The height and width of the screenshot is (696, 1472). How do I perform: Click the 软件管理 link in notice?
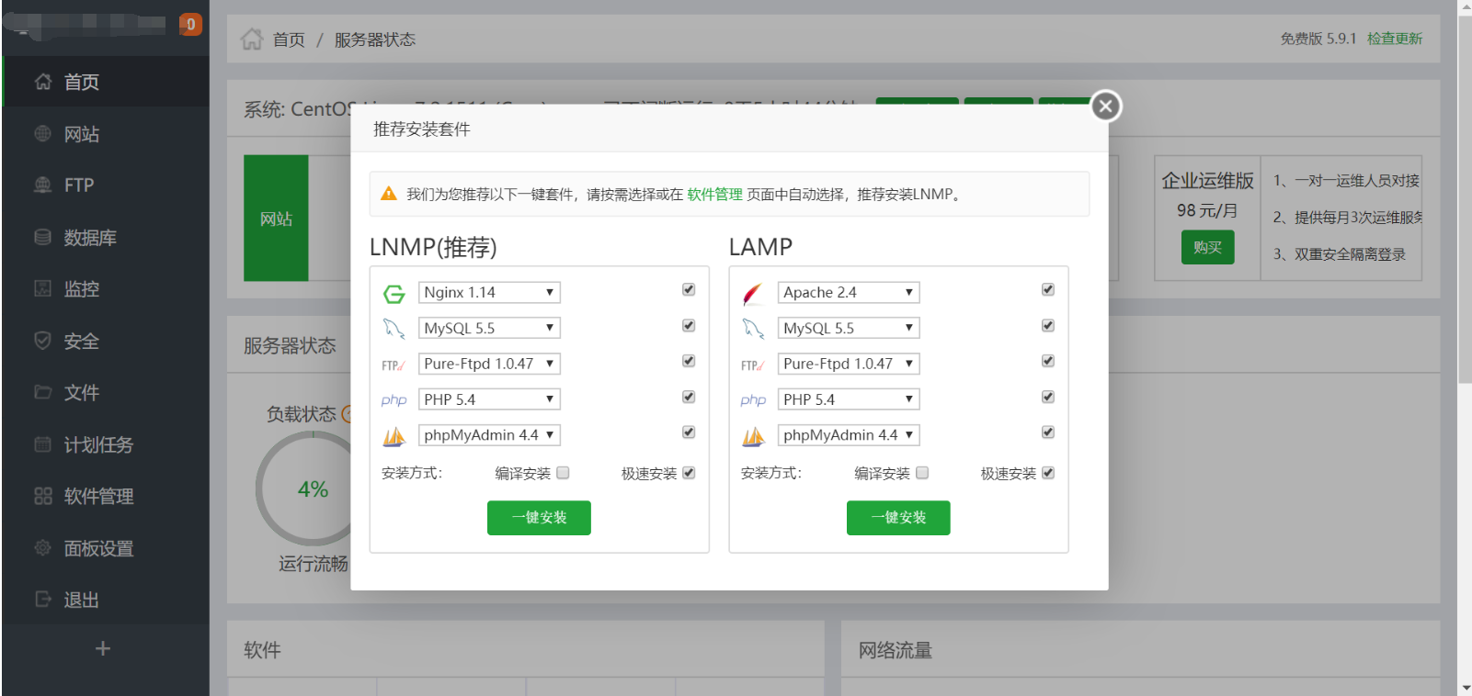click(714, 194)
